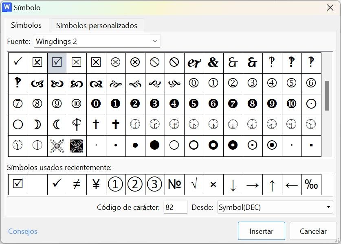Choose the circled digit 0 outline symbol
The image size is (341, 244).
pos(194,83)
